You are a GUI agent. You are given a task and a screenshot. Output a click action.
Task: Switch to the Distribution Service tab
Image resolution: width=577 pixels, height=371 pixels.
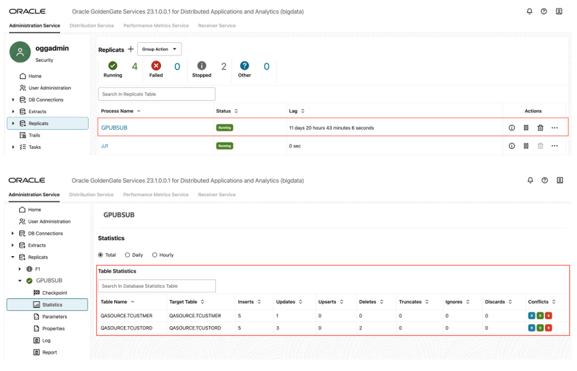pos(91,26)
